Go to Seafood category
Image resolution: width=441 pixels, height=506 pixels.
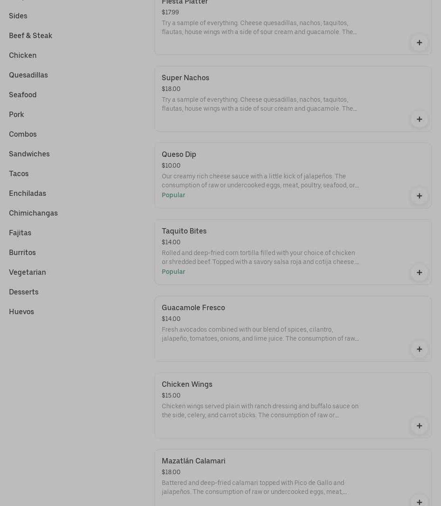pos(23,95)
